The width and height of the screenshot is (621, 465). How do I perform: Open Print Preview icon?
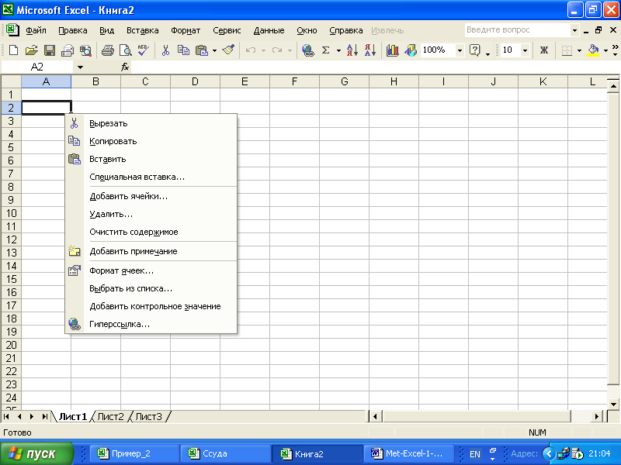coord(126,50)
